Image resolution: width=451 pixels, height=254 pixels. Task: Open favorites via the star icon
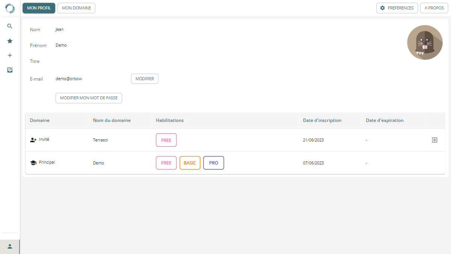[10, 41]
